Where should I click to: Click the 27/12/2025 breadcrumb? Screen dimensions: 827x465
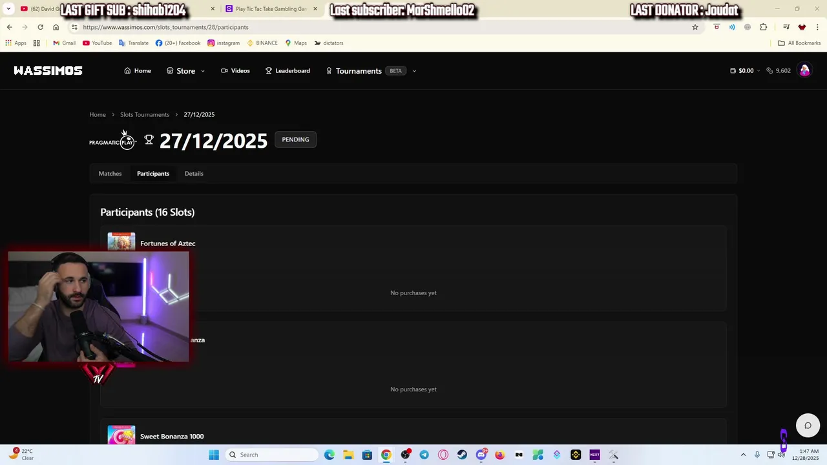(199, 114)
